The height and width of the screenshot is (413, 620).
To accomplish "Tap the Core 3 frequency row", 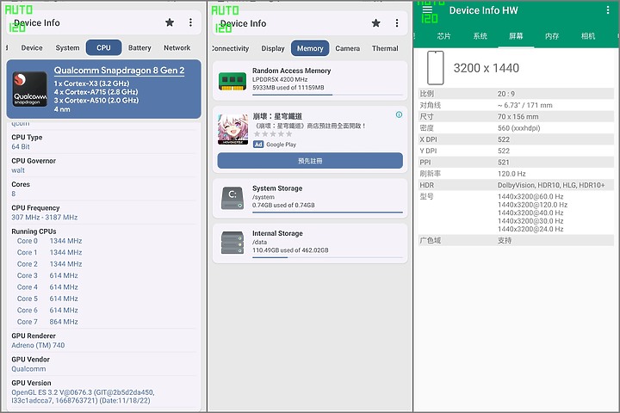I will [x=47, y=275].
